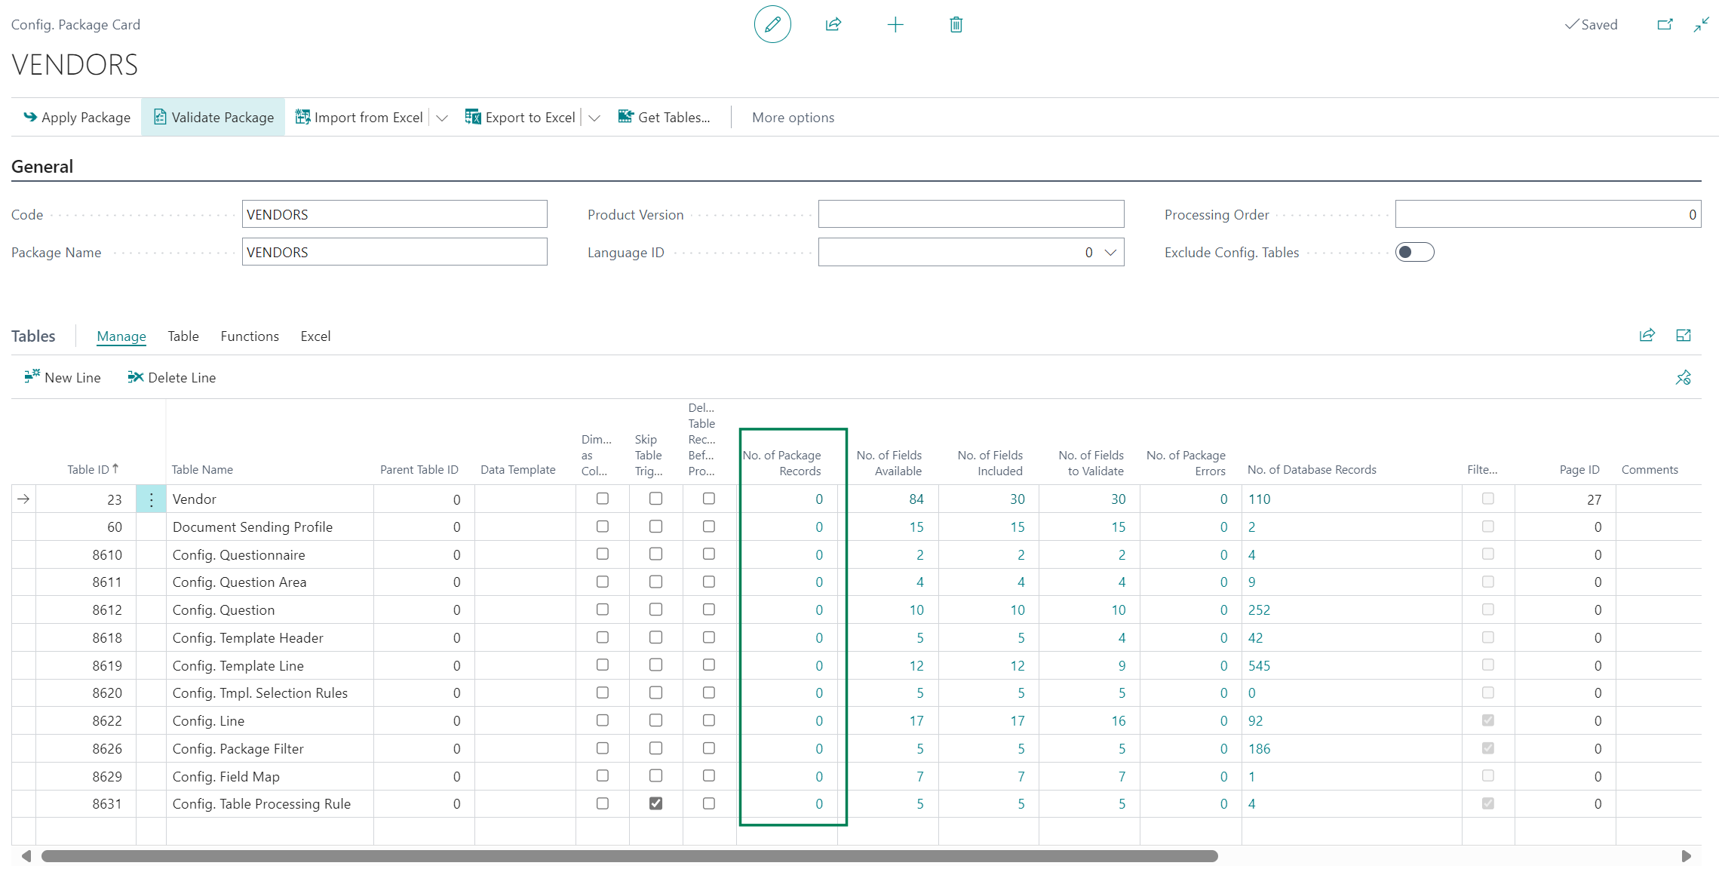Click the plus icon to create new
1722x875 pixels.
click(895, 25)
